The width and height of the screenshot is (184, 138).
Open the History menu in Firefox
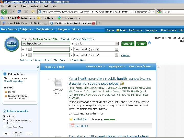tap(25, 6)
